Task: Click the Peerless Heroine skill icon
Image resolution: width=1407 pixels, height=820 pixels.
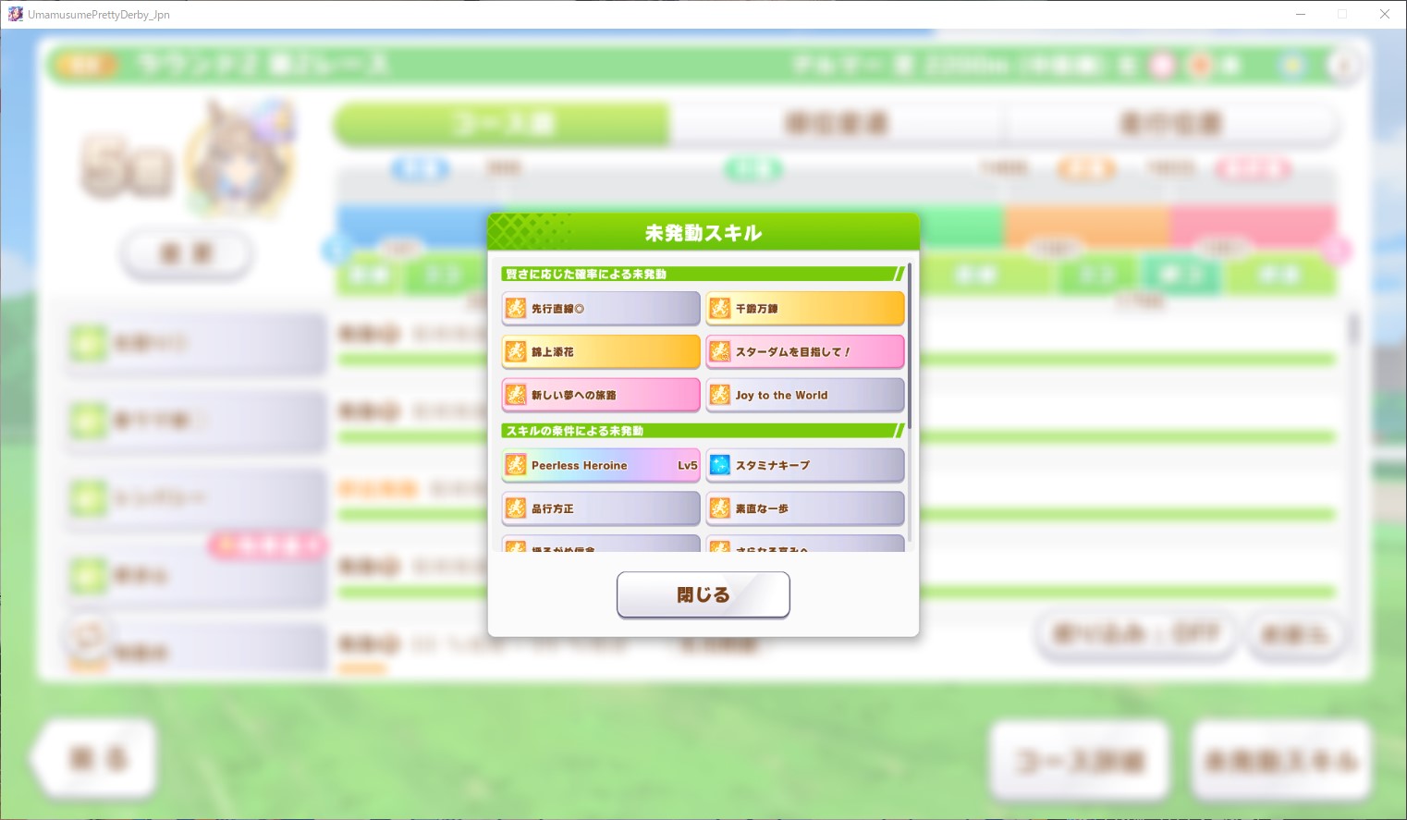Action: pos(516,465)
